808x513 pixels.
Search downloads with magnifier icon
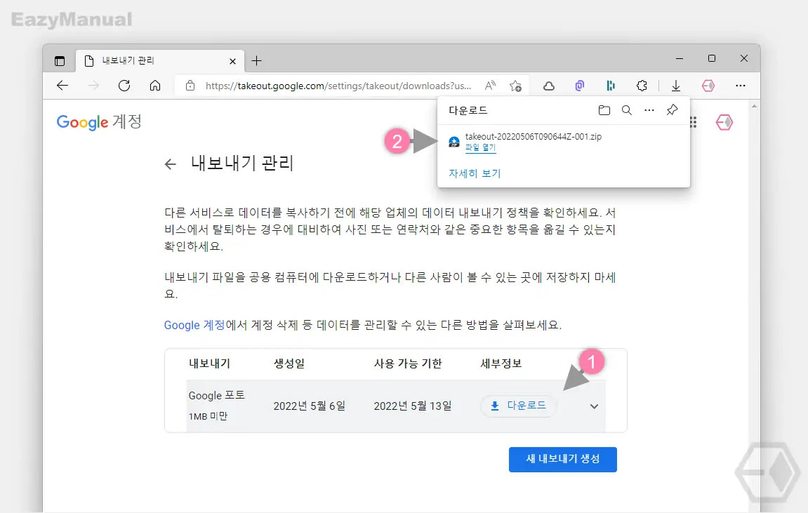[x=627, y=110]
